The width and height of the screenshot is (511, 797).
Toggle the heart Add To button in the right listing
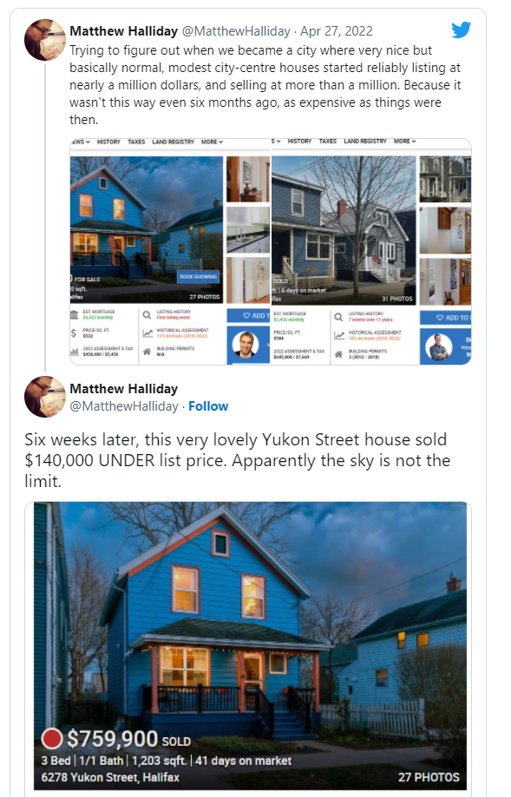[x=445, y=318]
